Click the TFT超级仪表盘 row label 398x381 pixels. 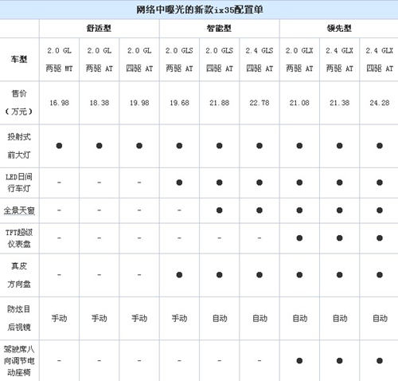coord(19,238)
